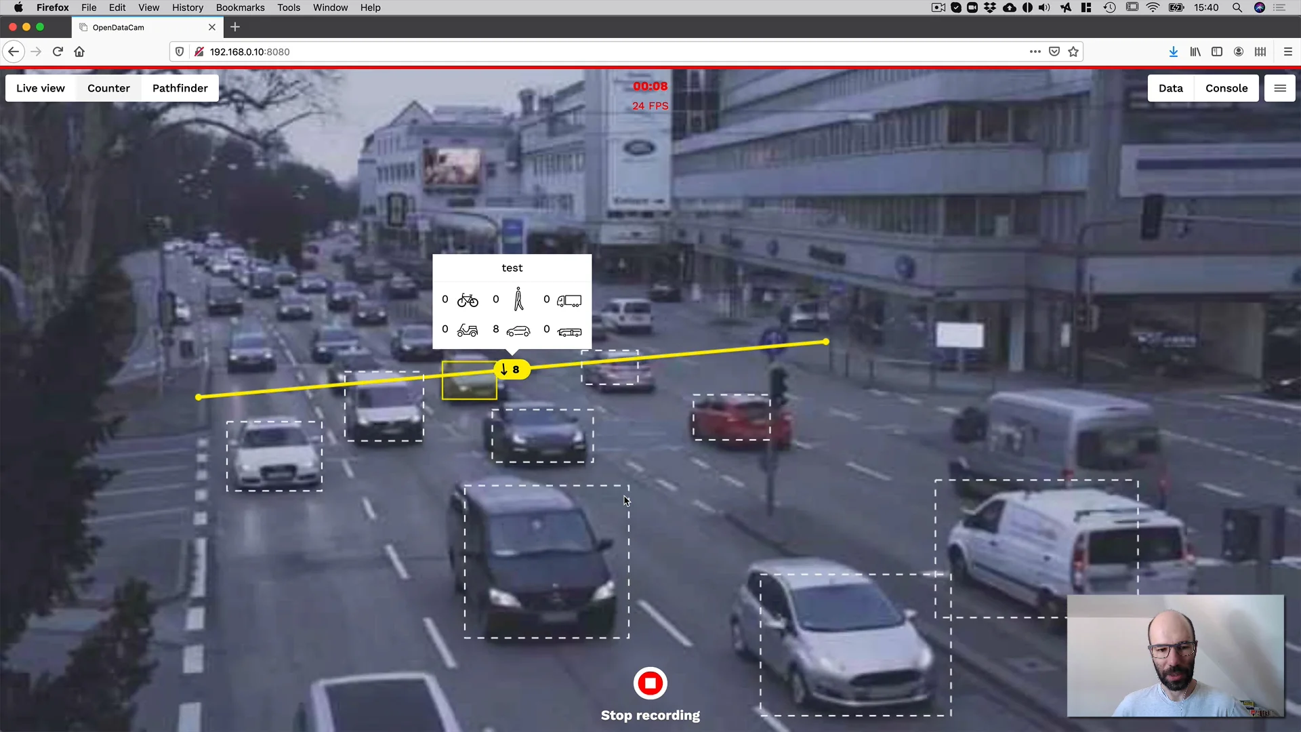The width and height of the screenshot is (1301, 732).
Task: Toggle tracking protection shield in the address bar
Action: [179, 52]
